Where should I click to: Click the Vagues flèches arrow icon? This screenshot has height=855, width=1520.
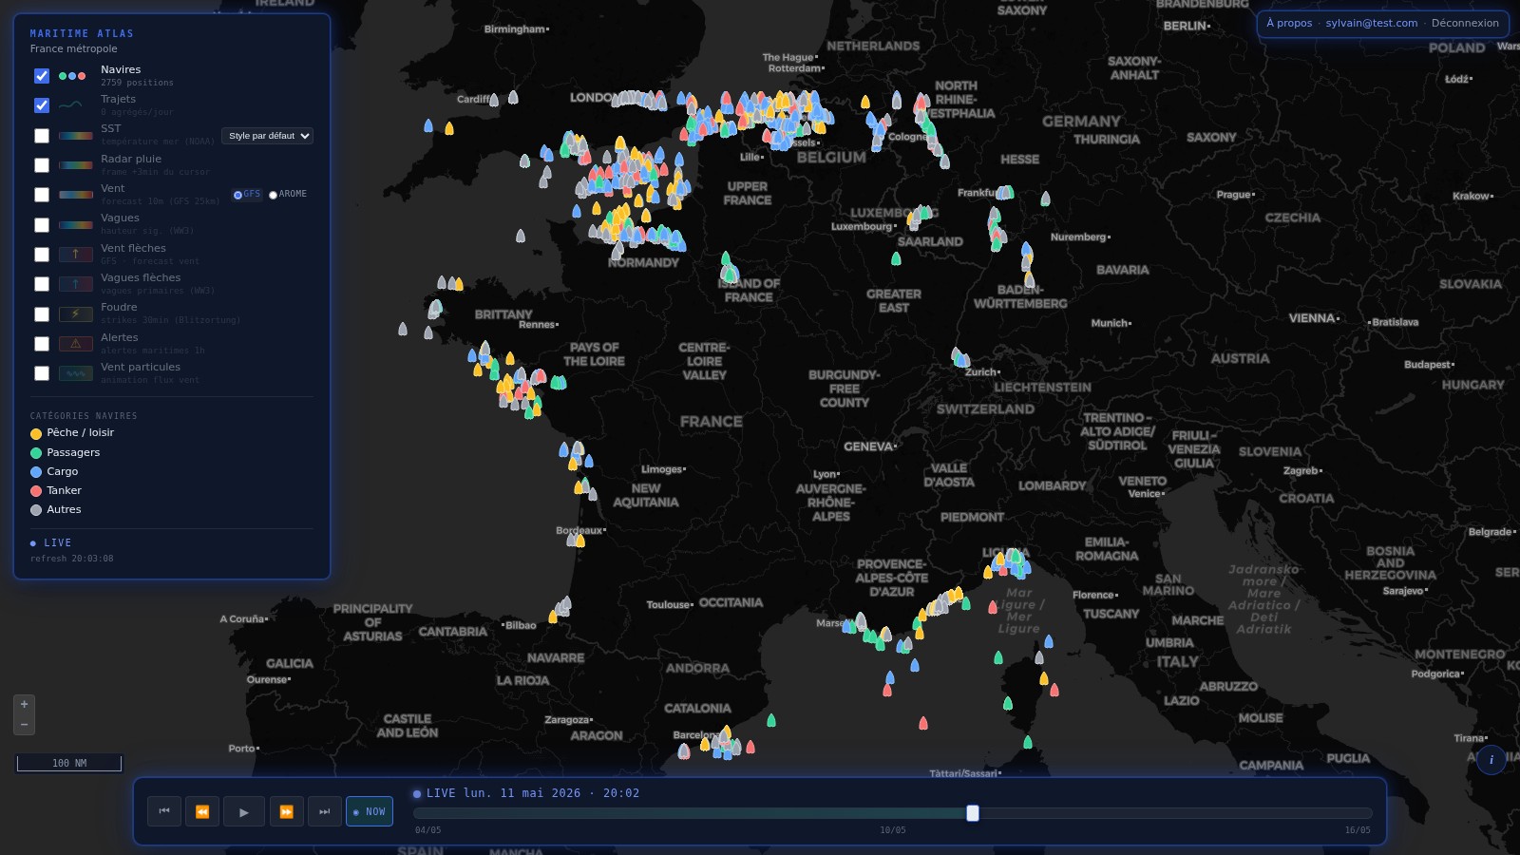pos(76,284)
